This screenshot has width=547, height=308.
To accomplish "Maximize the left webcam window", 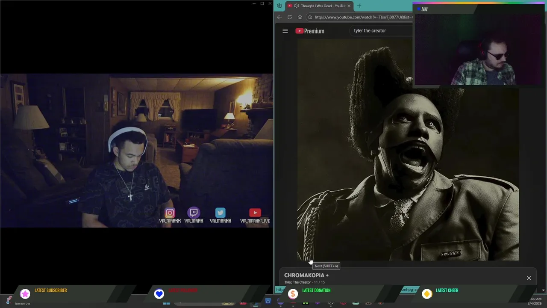I will [262, 3].
